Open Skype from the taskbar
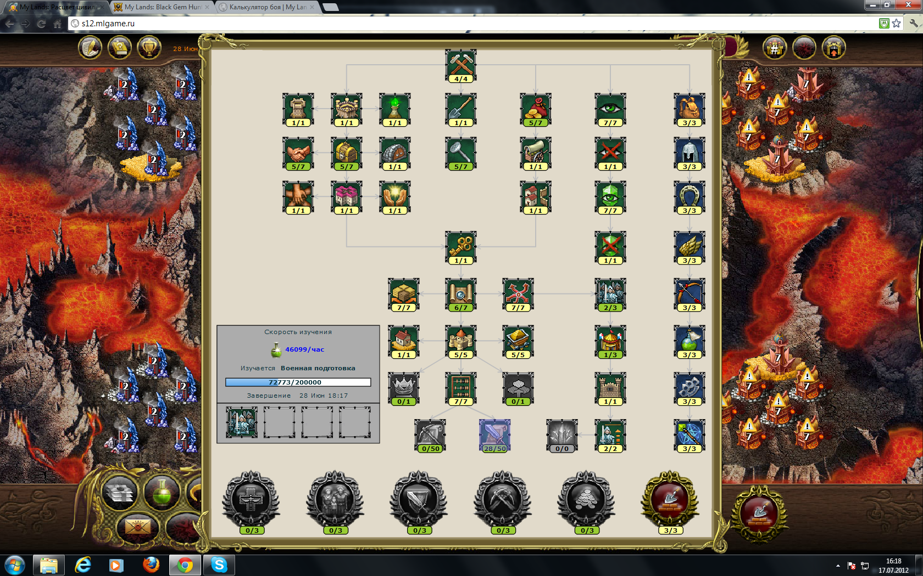This screenshot has width=923, height=576. [x=219, y=564]
